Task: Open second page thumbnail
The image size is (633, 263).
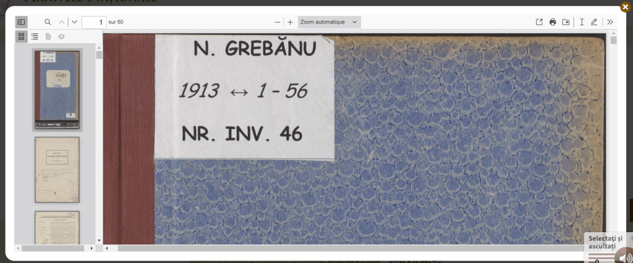Action: [x=57, y=170]
